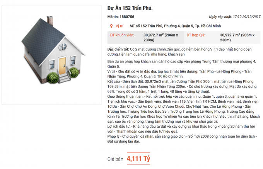Screen dimensions: 263x169
Task: Open the house illustration image
Action: (x=52, y=55)
